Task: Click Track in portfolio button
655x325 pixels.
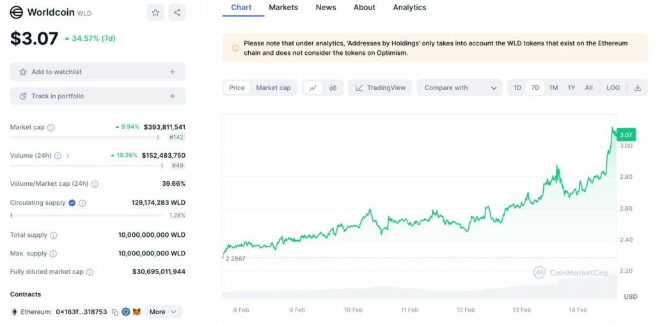Action: pyautogui.click(x=97, y=96)
